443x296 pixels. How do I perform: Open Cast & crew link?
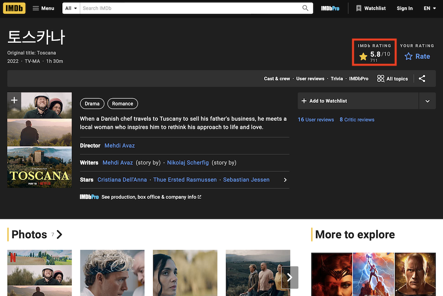coord(277,78)
